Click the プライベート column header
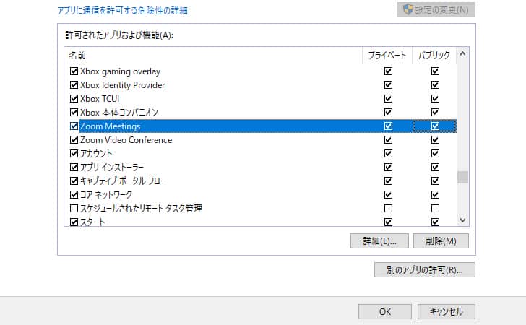 tap(387, 56)
